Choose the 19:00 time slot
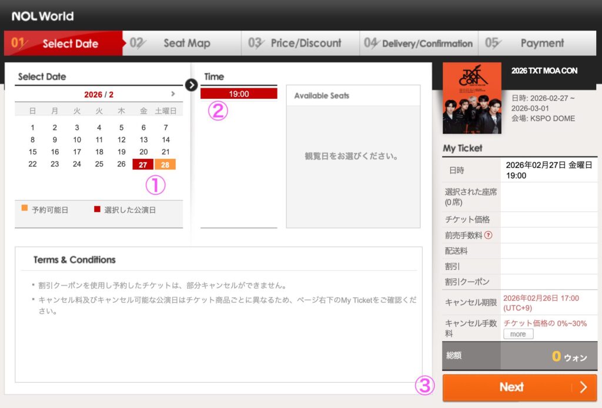The height and width of the screenshot is (408, 602). pyautogui.click(x=239, y=94)
